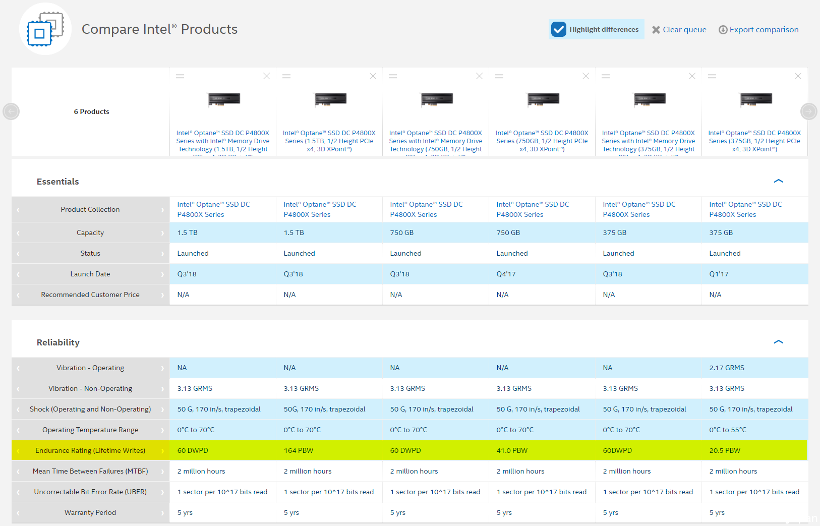Open P4800X Memory Drive Technology 750GB product link
This screenshot has height=526, width=820.
[436, 142]
